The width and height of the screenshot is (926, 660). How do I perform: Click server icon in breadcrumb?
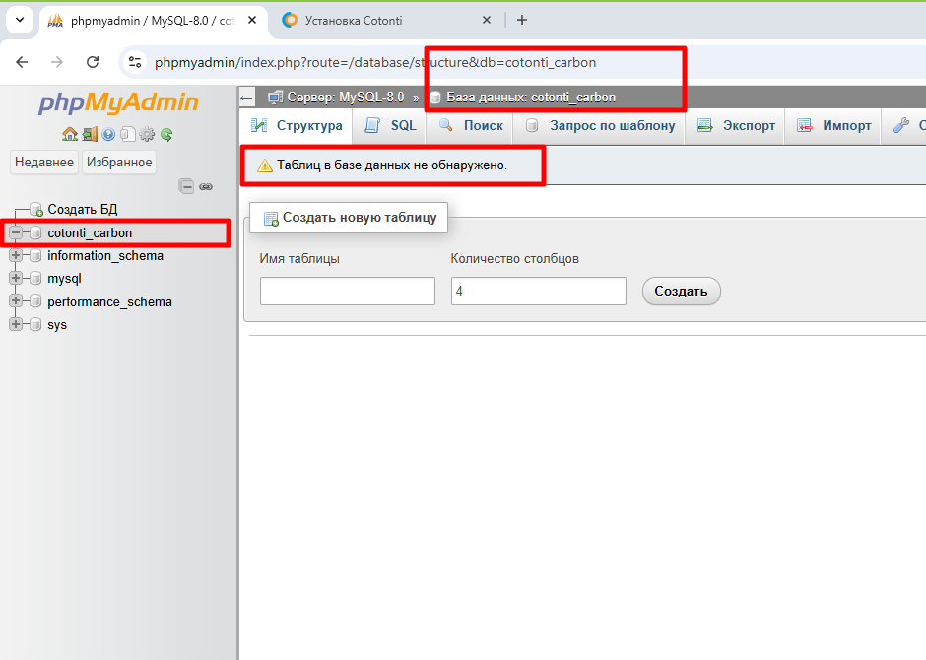click(275, 98)
